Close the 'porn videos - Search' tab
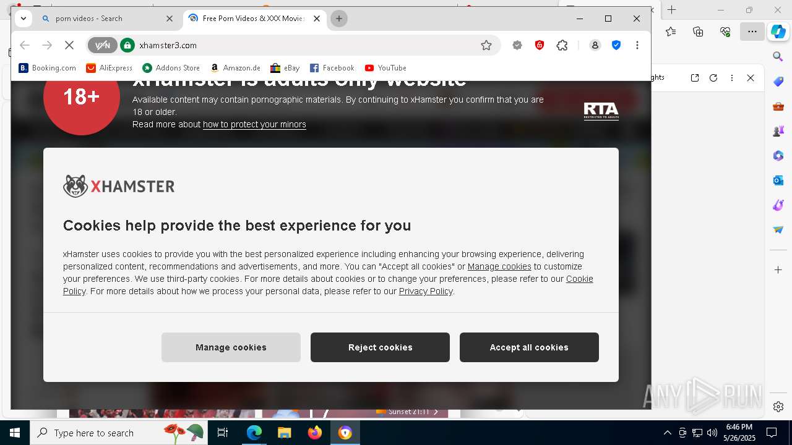Viewport: 792px width, 445px height. (x=170, y=19)
